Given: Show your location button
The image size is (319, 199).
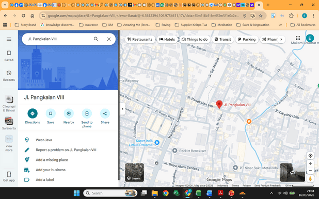Looking at the screenshot, I should pyautogui.click(x=310, y=156).
